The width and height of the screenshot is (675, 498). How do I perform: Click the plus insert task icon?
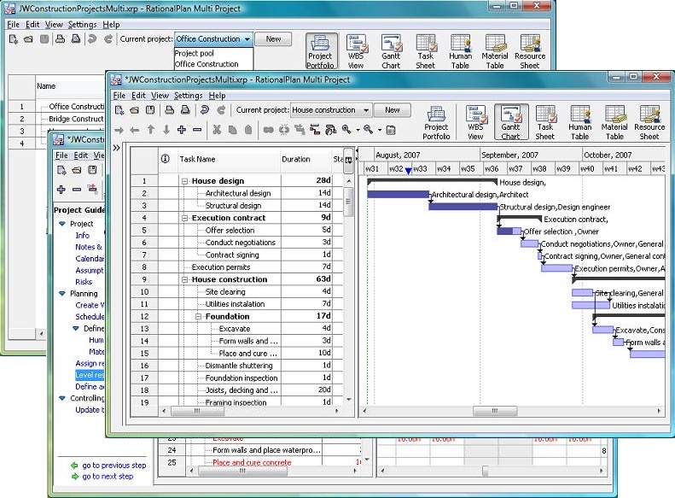(182, 130)
